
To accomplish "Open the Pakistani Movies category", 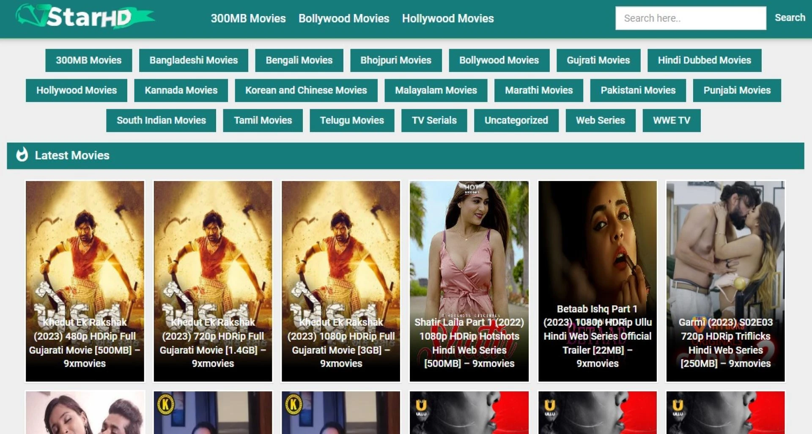I will 638,90.
